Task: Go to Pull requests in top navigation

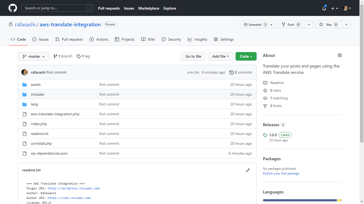Action: (109, 8)
